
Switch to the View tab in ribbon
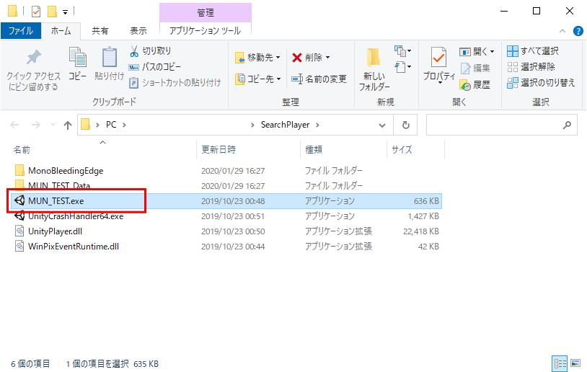[x=138, y=31]
